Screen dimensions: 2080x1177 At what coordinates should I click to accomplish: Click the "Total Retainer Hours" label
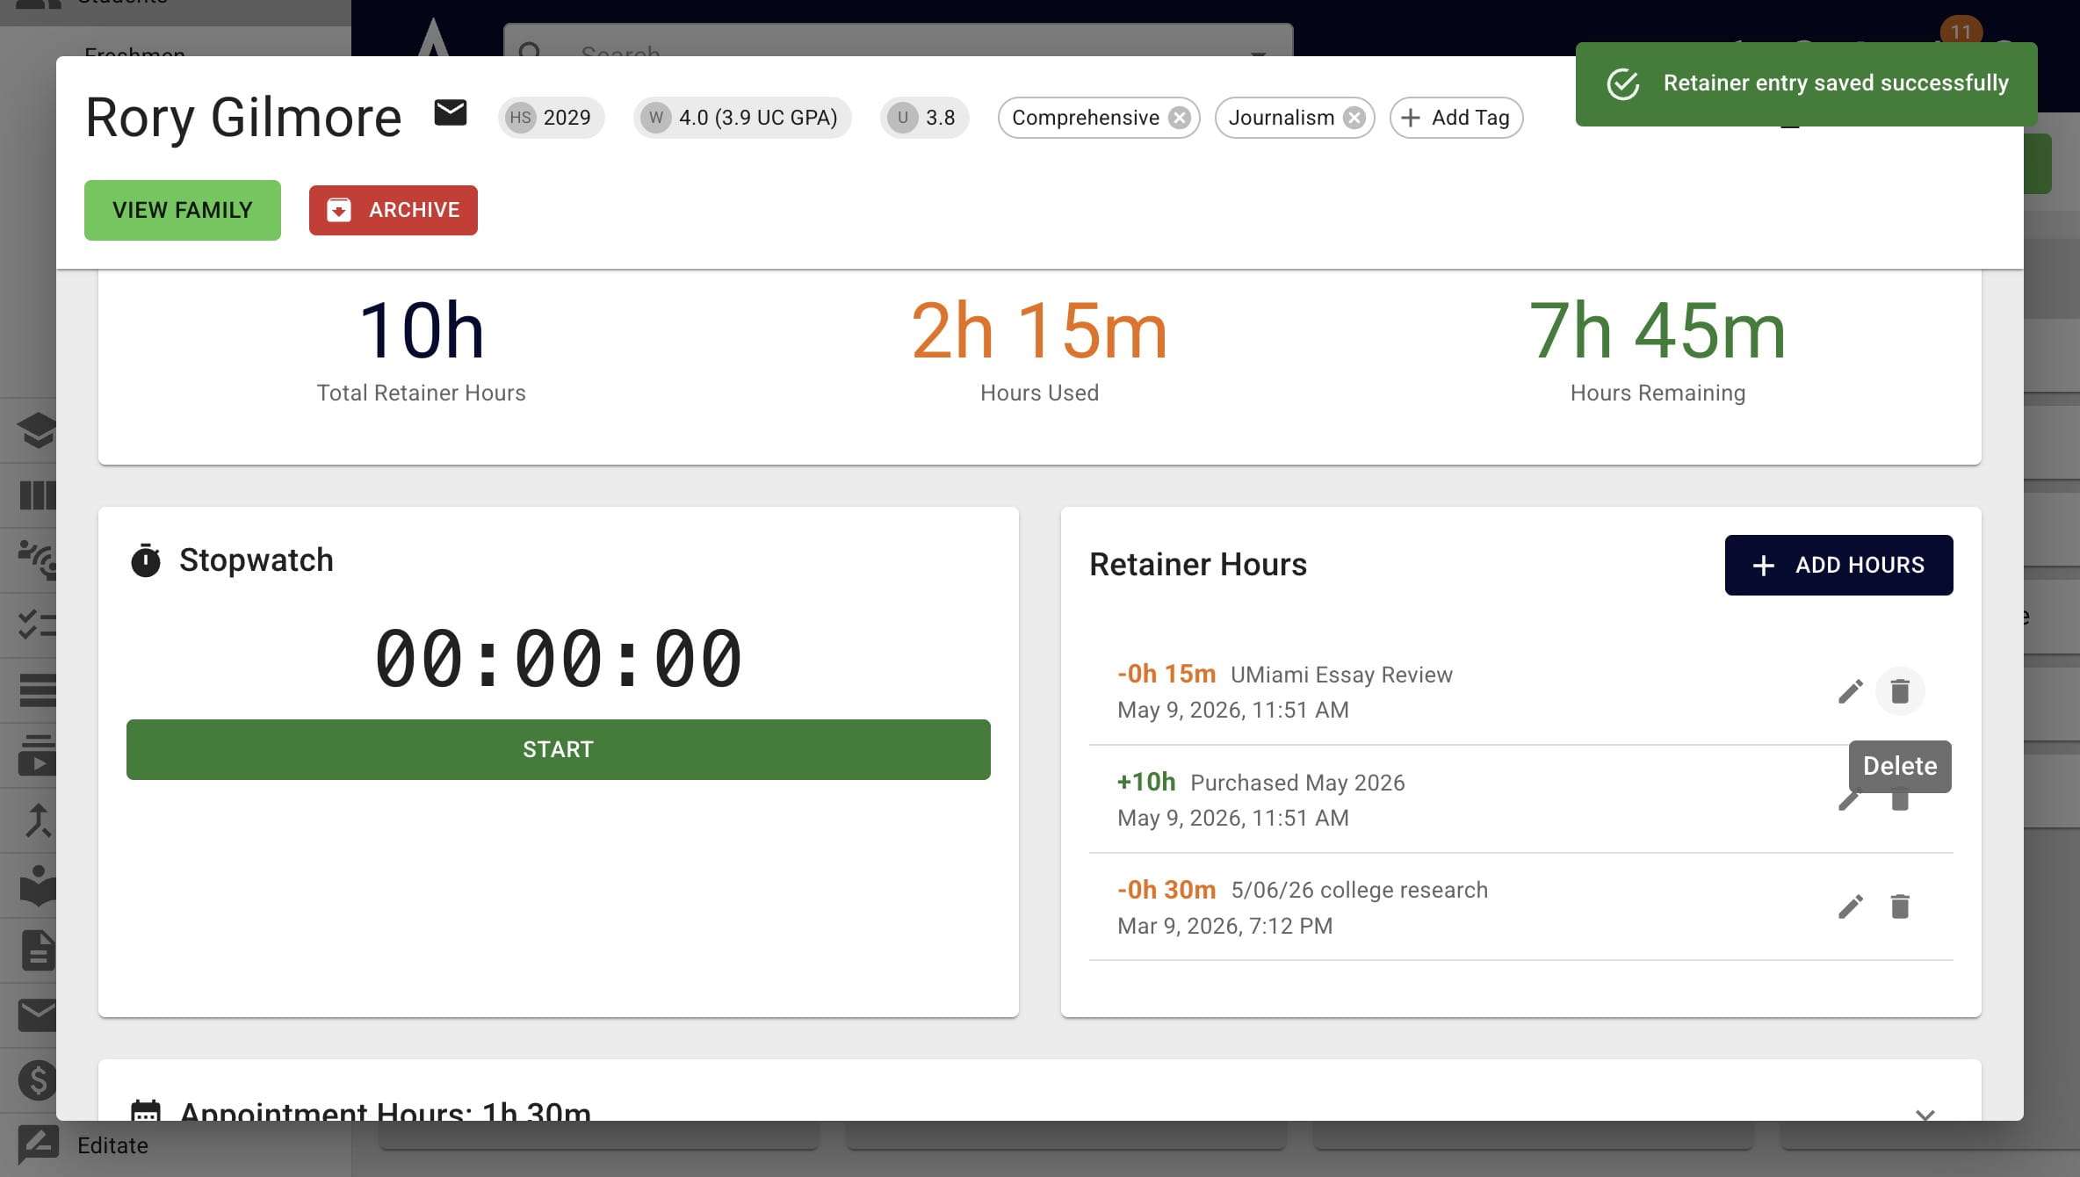(x=422, y=393)
